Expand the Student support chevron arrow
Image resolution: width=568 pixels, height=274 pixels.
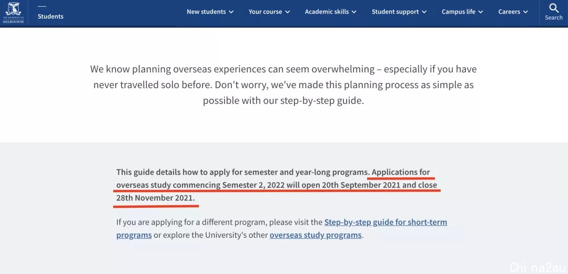(x=424, y=12)
